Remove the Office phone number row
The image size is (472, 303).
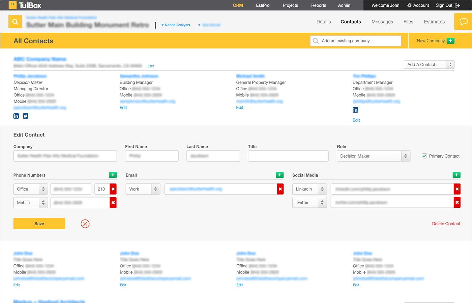point(113,189)
